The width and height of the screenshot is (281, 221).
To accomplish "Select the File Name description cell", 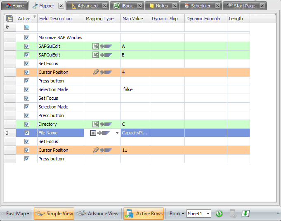I will (61, 133).
